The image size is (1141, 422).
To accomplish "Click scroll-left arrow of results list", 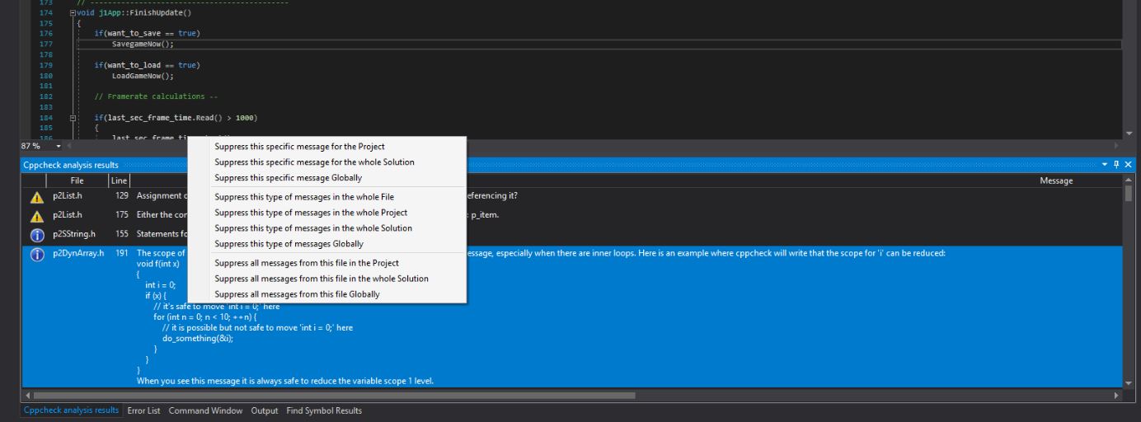I will 27,396.
